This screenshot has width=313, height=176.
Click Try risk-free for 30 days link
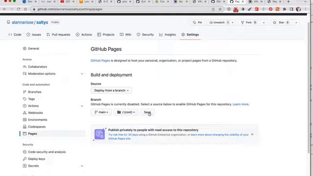(123, 135)
